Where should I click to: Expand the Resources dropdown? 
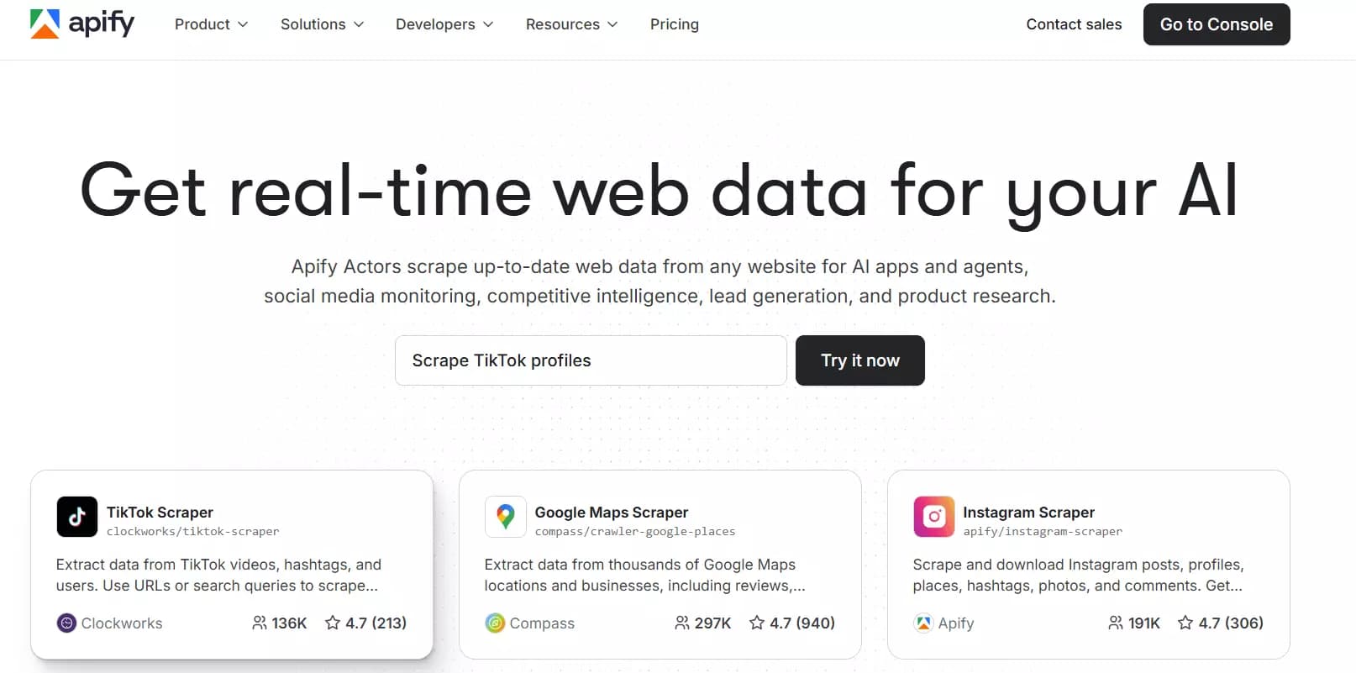click(x=570, y=24)
